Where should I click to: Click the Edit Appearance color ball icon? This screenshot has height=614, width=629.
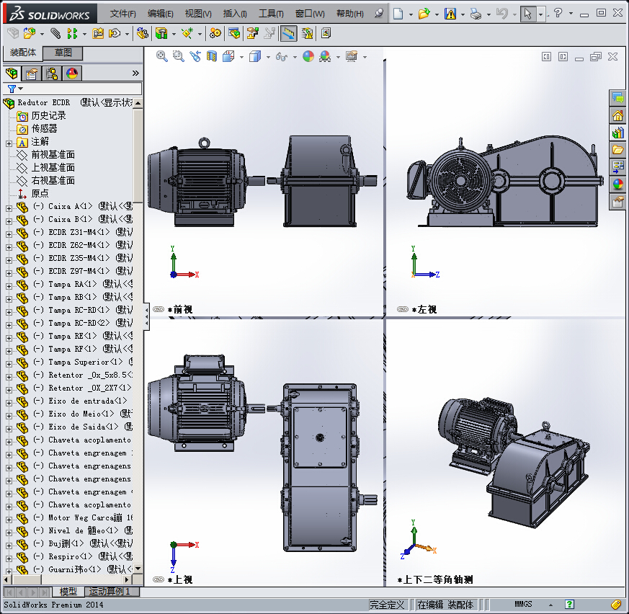(x=308, y=56)
